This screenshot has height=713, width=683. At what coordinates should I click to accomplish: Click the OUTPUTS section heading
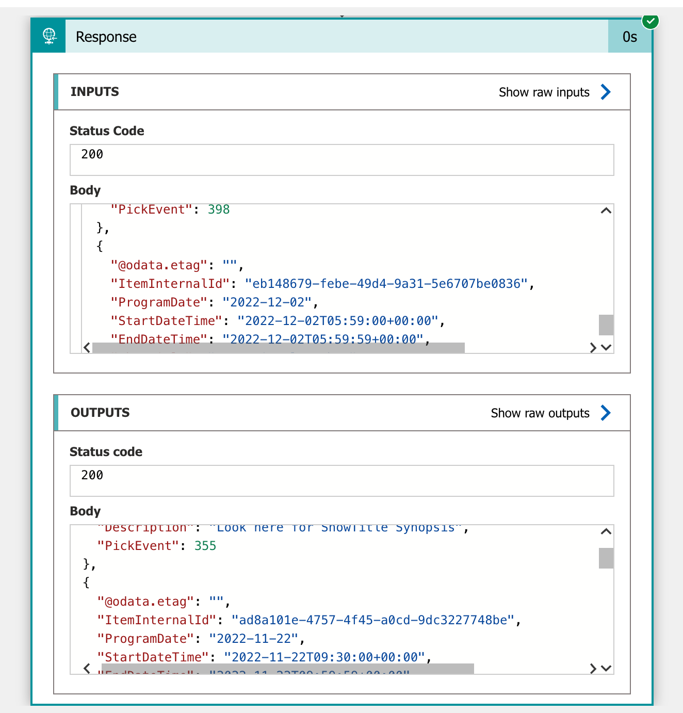[100, 413]
